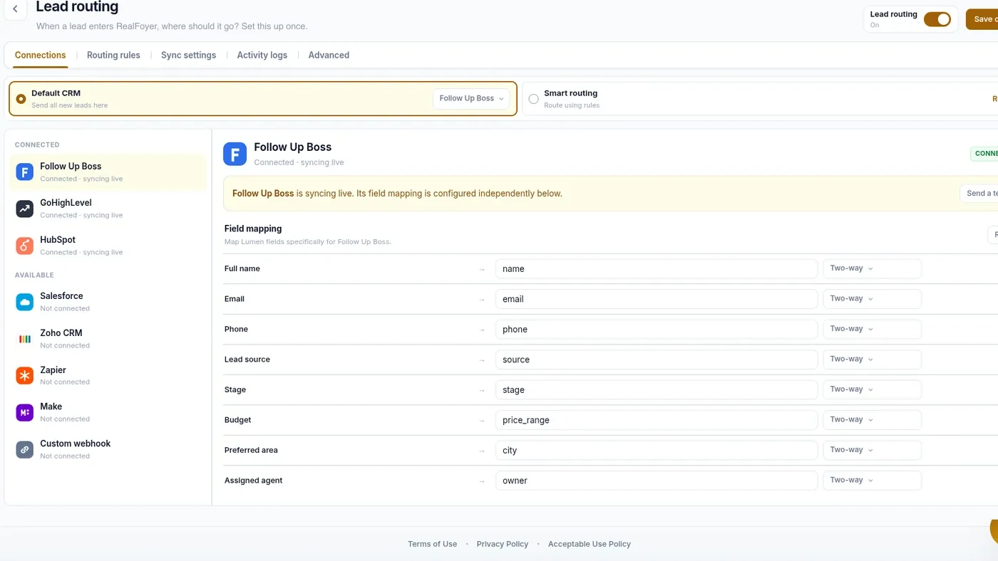This screenshot has width=998, height=561.
Task: Edit the Lead source mapping field
Action: 657,360
